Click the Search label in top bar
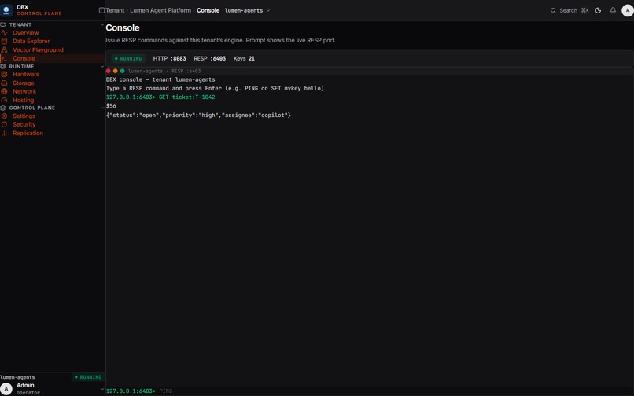 click(x=568, y=10)
